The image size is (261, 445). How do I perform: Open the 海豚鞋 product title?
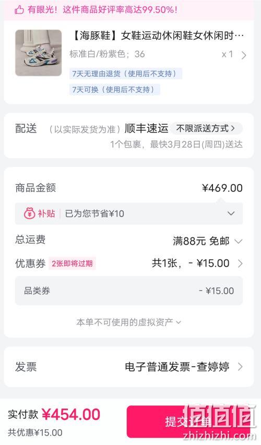[157, 36]
